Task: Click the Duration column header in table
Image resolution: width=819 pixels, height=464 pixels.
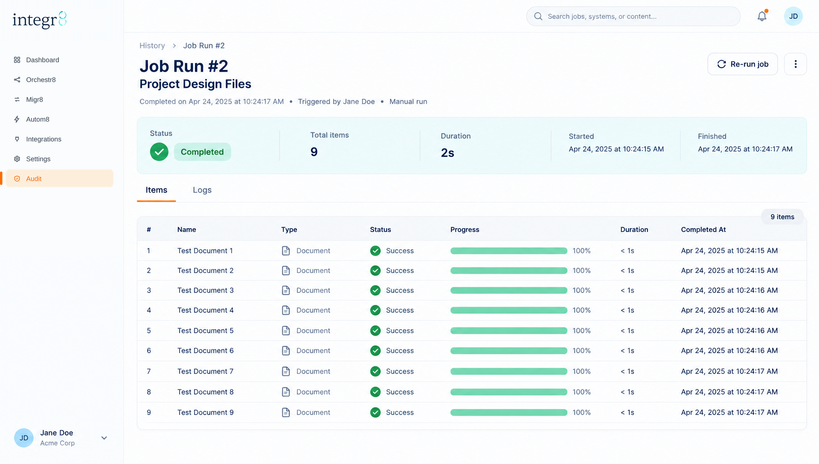Action: (634, 229)
